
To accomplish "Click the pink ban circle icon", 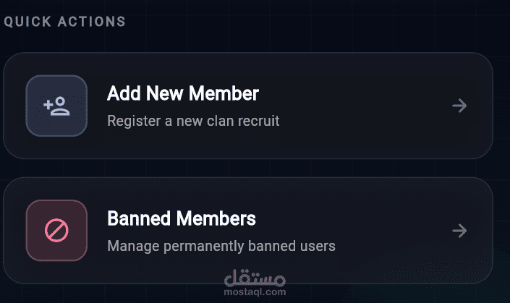I will [x=56, y=231].
